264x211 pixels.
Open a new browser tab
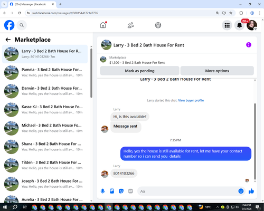click(60, 4)
